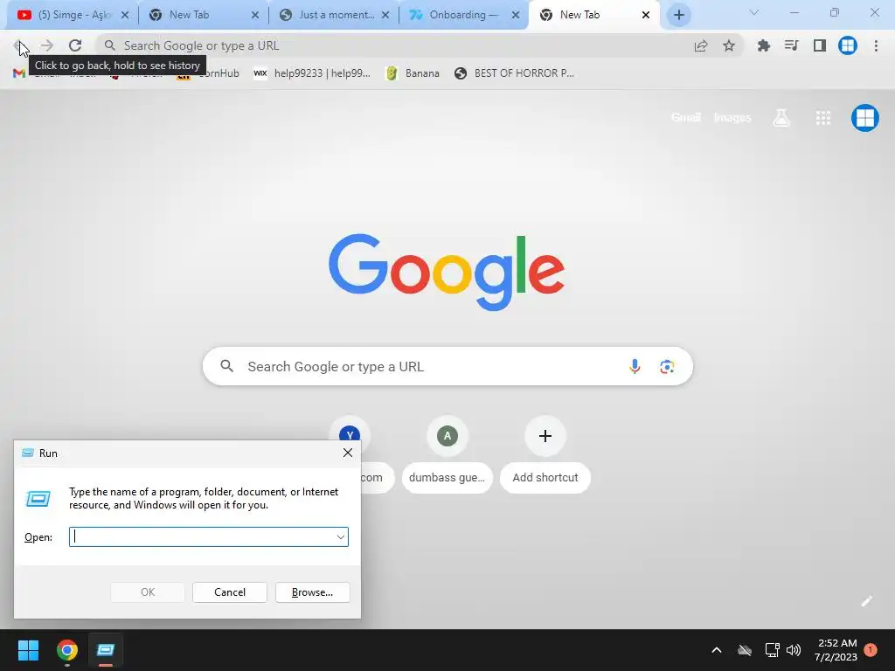Open network status tray icon
895x671 pixels.
tap(772, 650)
